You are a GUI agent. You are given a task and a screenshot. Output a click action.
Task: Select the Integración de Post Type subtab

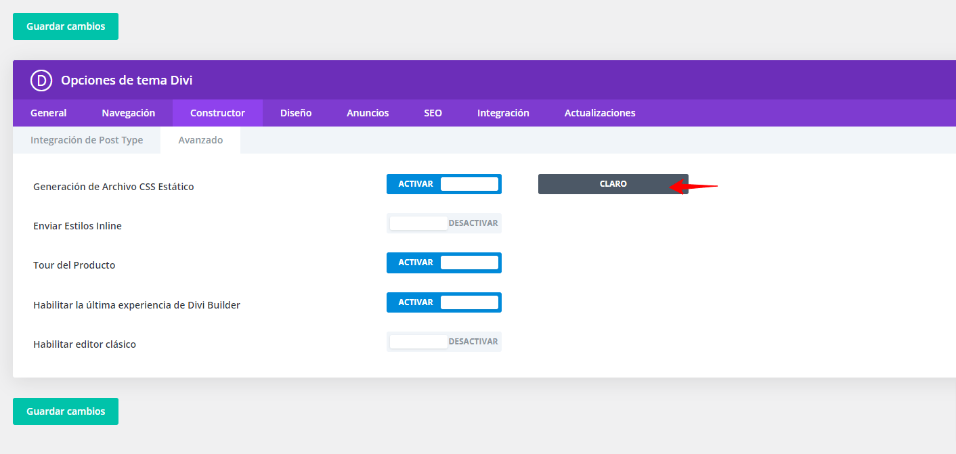pos(87,140)
